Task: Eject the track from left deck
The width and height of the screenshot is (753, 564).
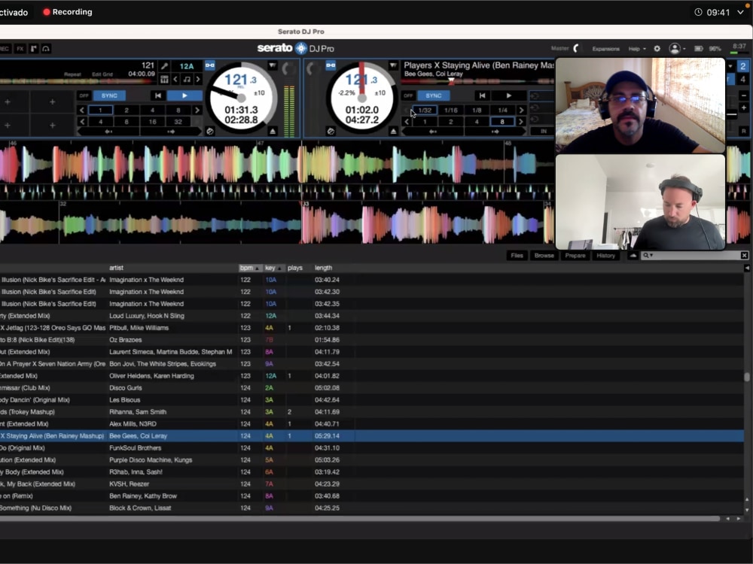Action: click(x=273, y=131)
